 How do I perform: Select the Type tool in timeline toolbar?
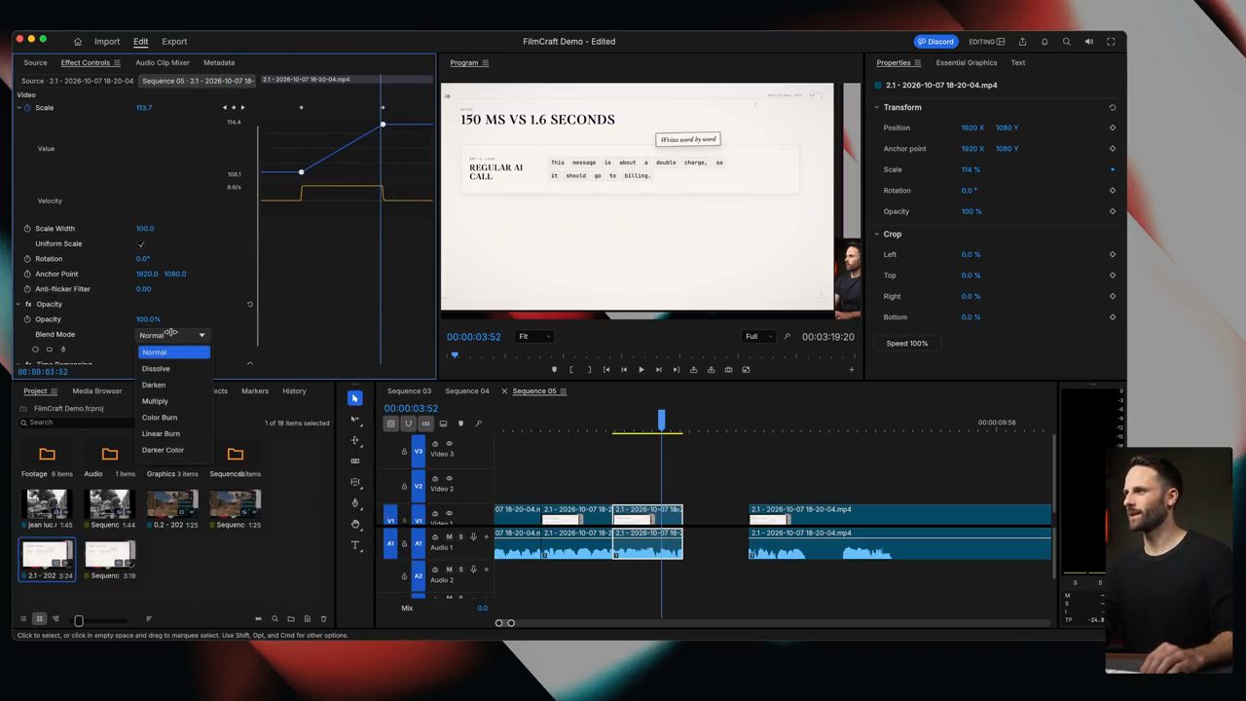tap(354, 545)
